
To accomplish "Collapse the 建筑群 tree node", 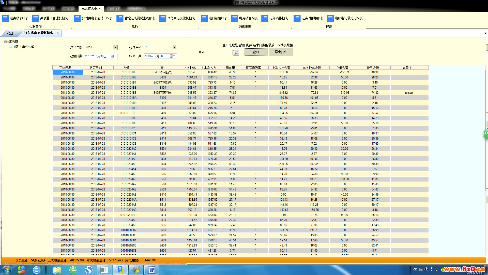I will tap(5, 42).
